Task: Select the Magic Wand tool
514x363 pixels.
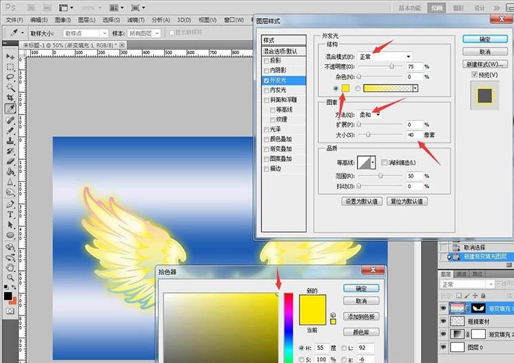Action: 10,87
